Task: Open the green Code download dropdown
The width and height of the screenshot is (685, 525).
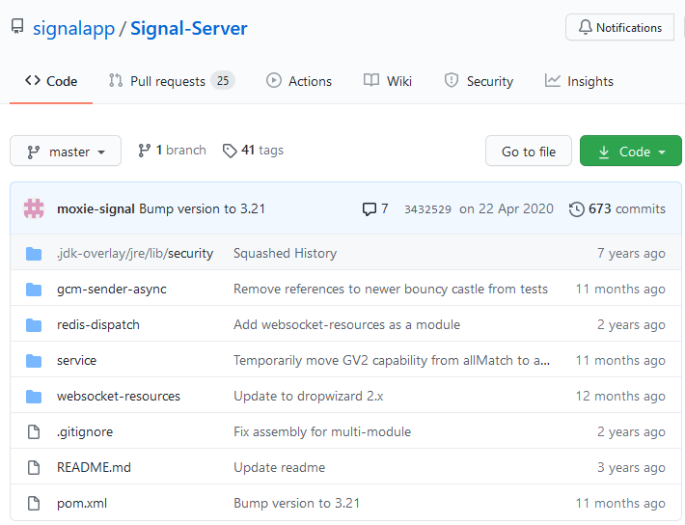Action: 631,151
